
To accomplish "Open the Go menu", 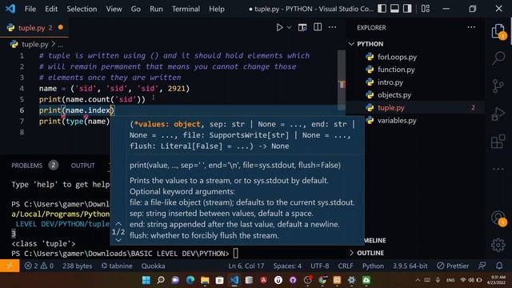I will coord(135,9).
